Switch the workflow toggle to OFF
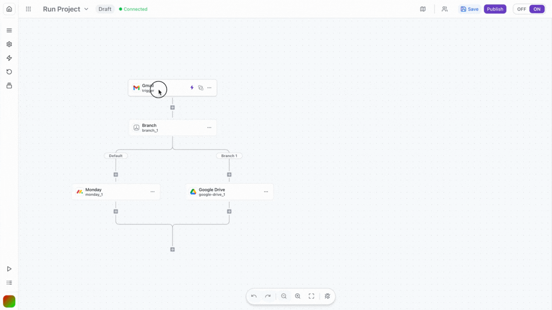Screen dimensions: 552x310 click(521, 9)
